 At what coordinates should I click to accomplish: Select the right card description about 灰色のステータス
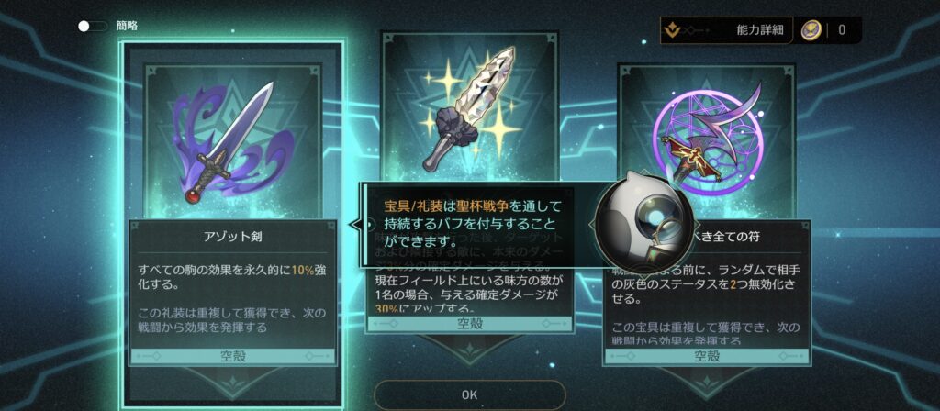(x=707, y=283)
